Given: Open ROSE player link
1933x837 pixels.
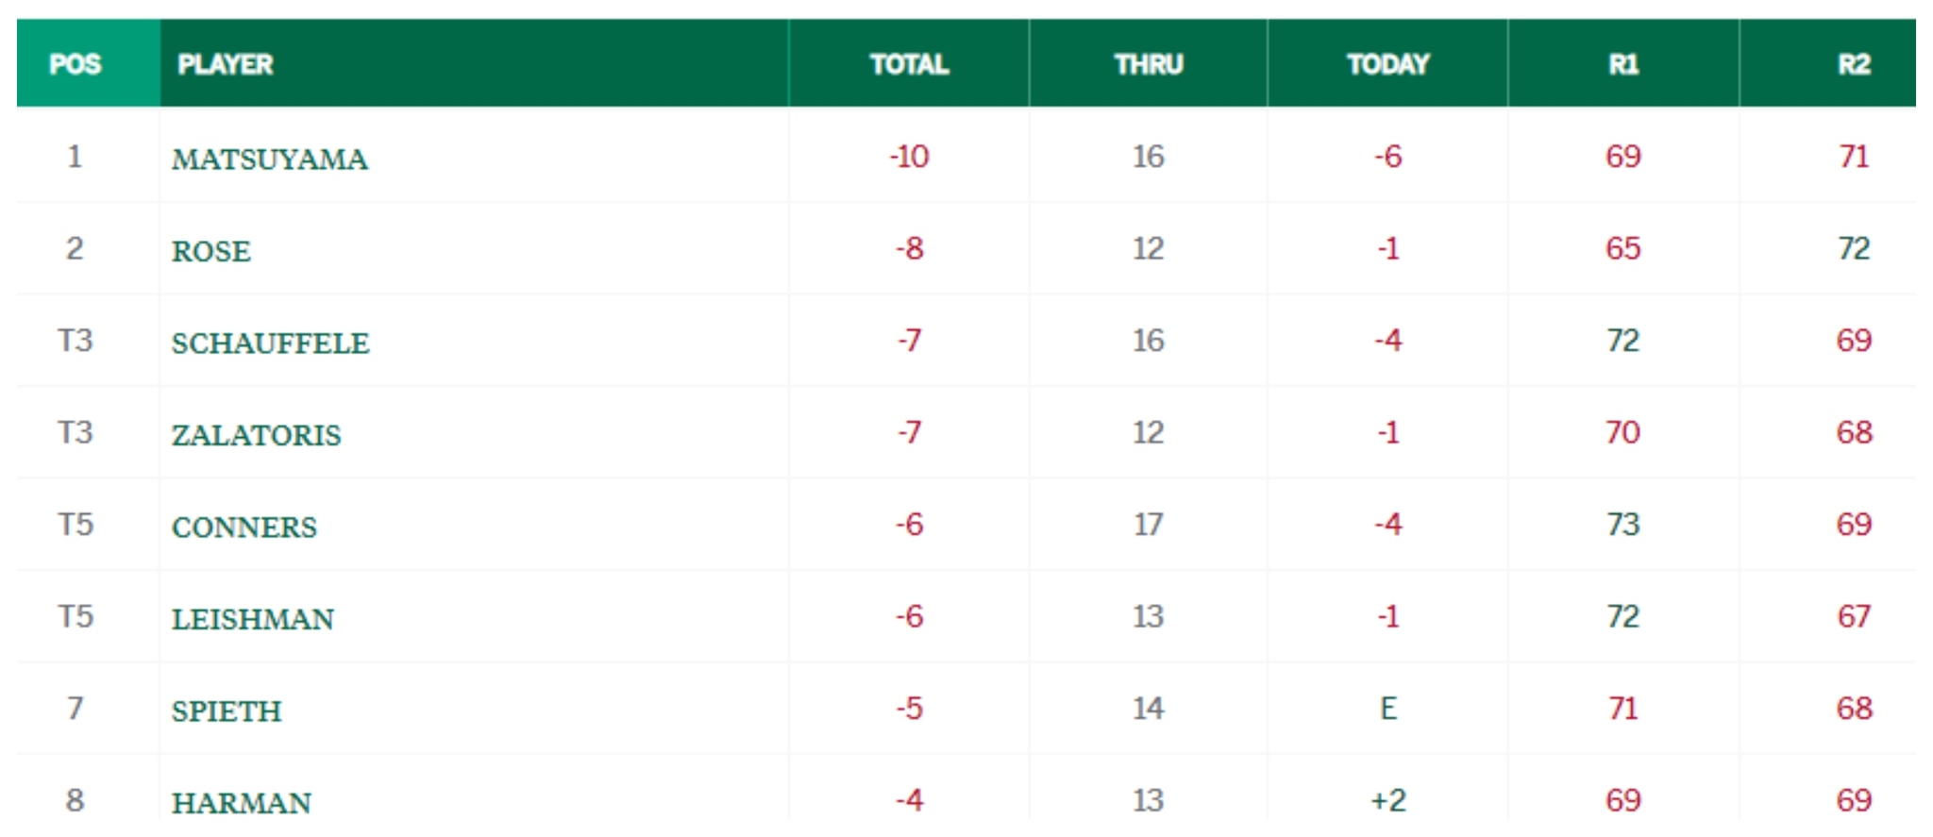Looking at the screenshot, I should [x=211, y=251].
